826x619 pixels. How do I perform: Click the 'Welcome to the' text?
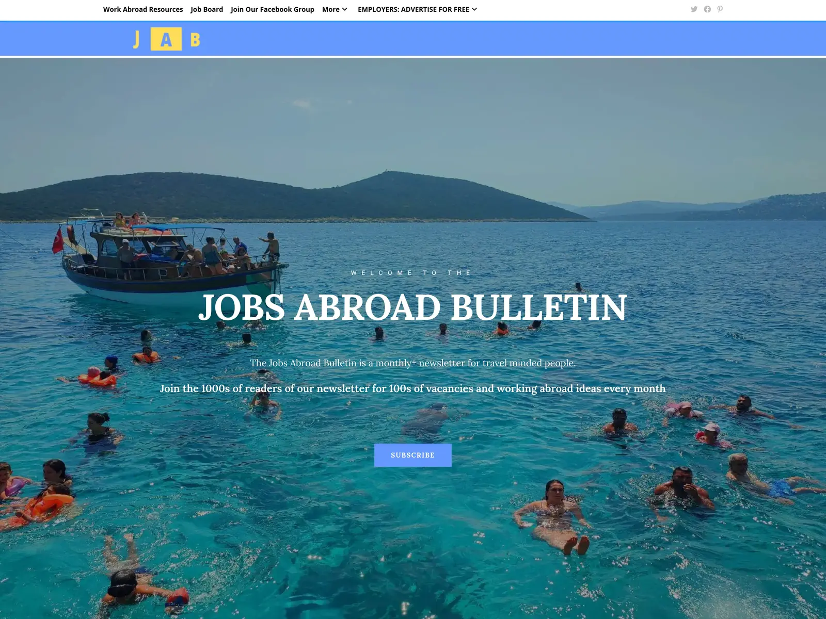pos(412,273)
